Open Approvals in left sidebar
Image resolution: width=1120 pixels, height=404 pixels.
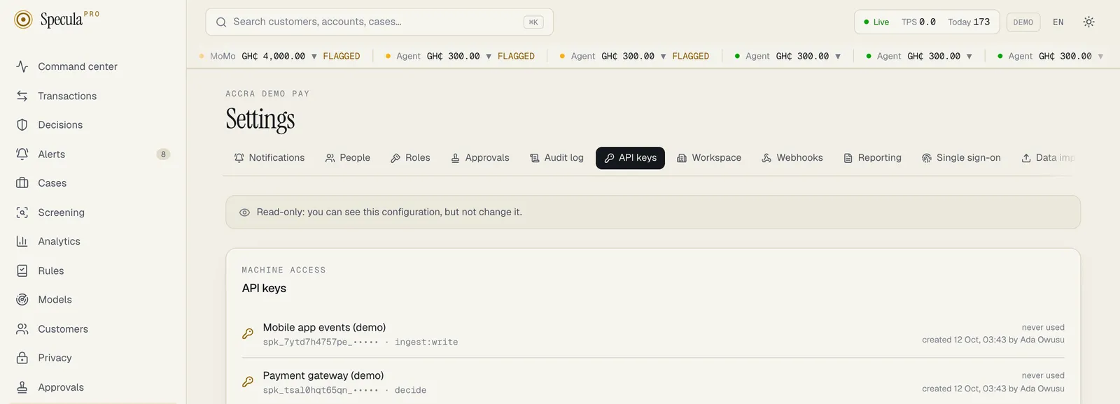(x=93, y=387)
